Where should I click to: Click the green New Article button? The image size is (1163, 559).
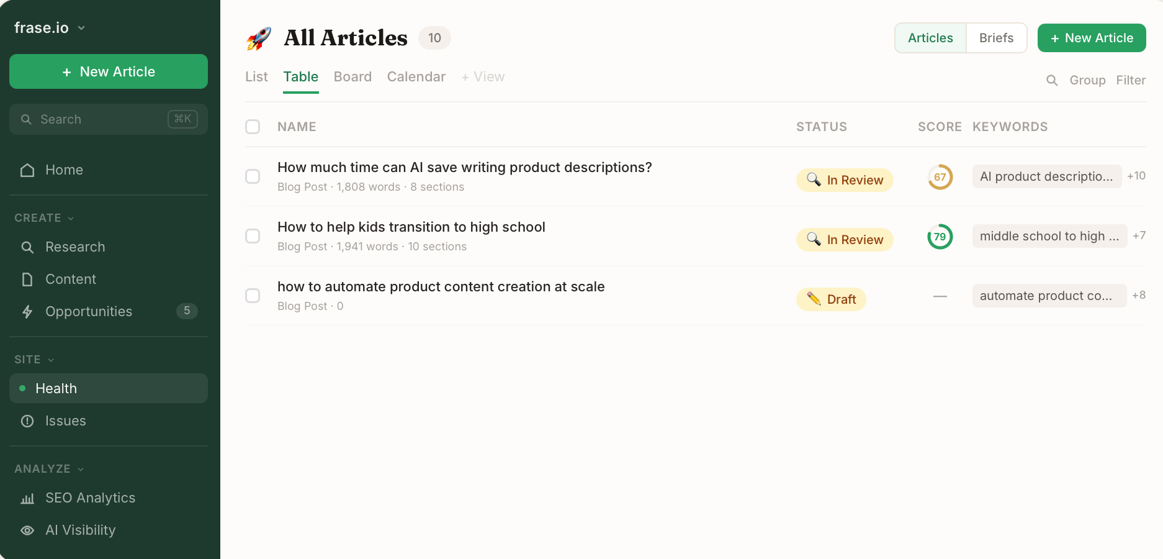(1092, 38)
